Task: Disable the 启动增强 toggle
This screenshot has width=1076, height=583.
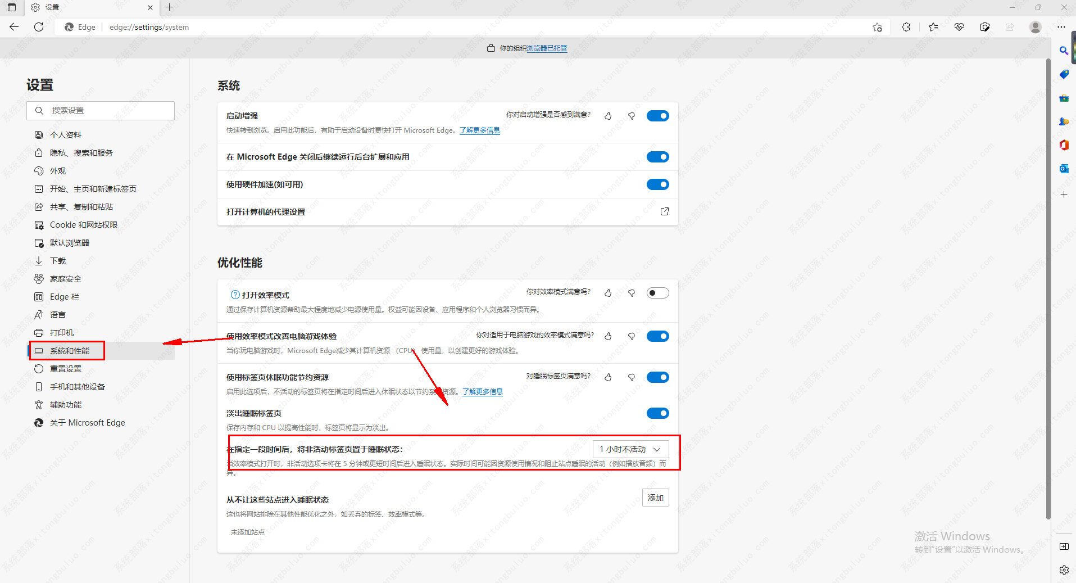Action: pyautogui.click(x=657, y=116)
